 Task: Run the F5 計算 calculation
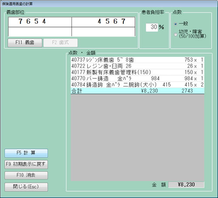click(x=26, y=153)
